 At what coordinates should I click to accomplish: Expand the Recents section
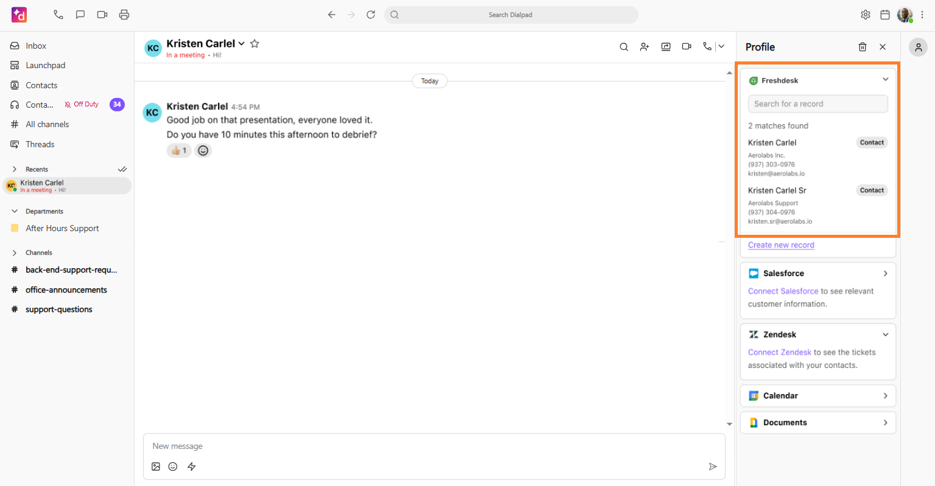point(15,169)
